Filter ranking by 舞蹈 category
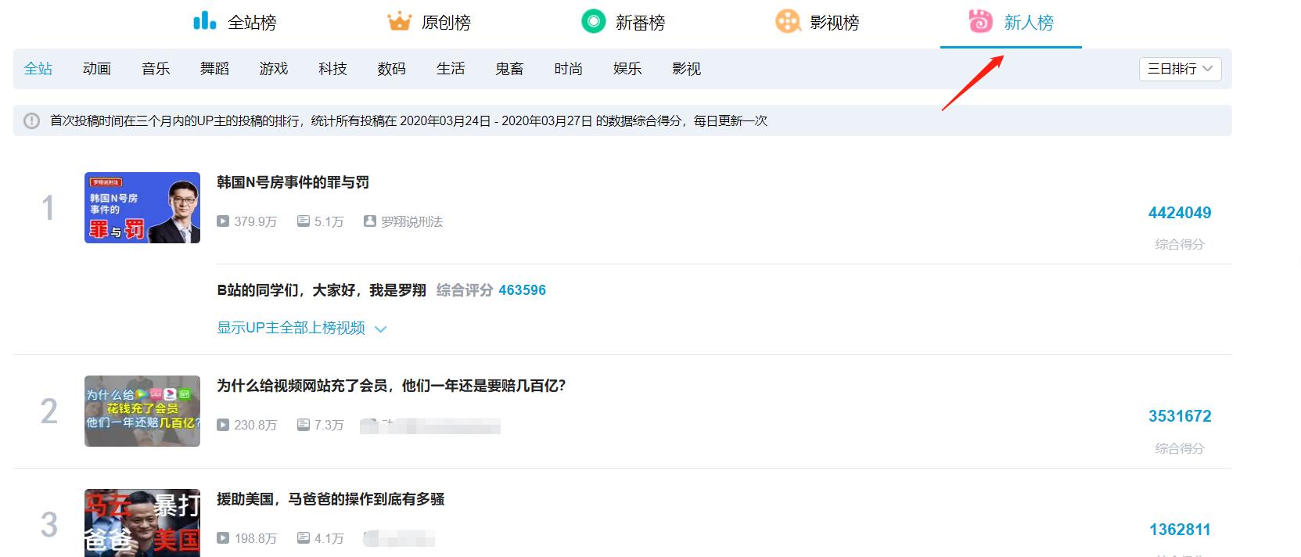 [215, 69]
